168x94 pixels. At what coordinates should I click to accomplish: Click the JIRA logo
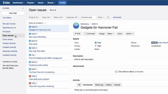[x=6, y=3]
